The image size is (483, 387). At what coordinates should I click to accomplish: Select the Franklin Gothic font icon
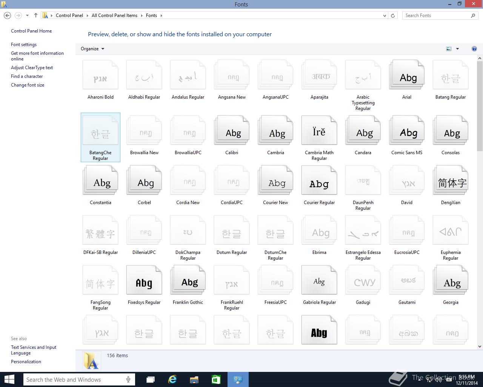click(x=188, y=280)
